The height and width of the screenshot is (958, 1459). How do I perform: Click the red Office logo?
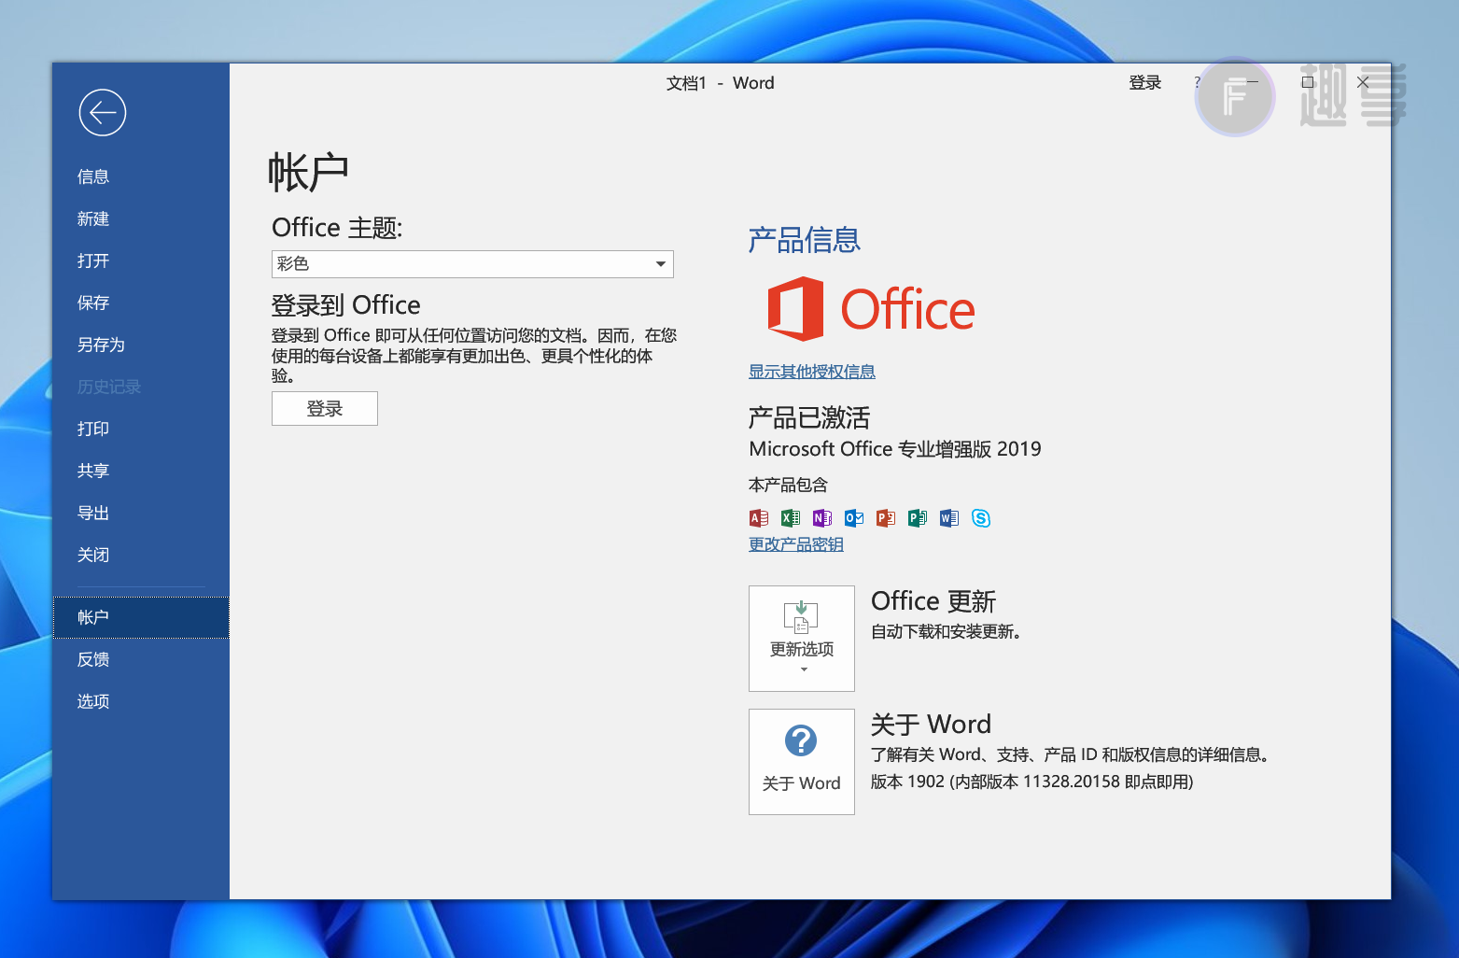click(x=870, y=309)
